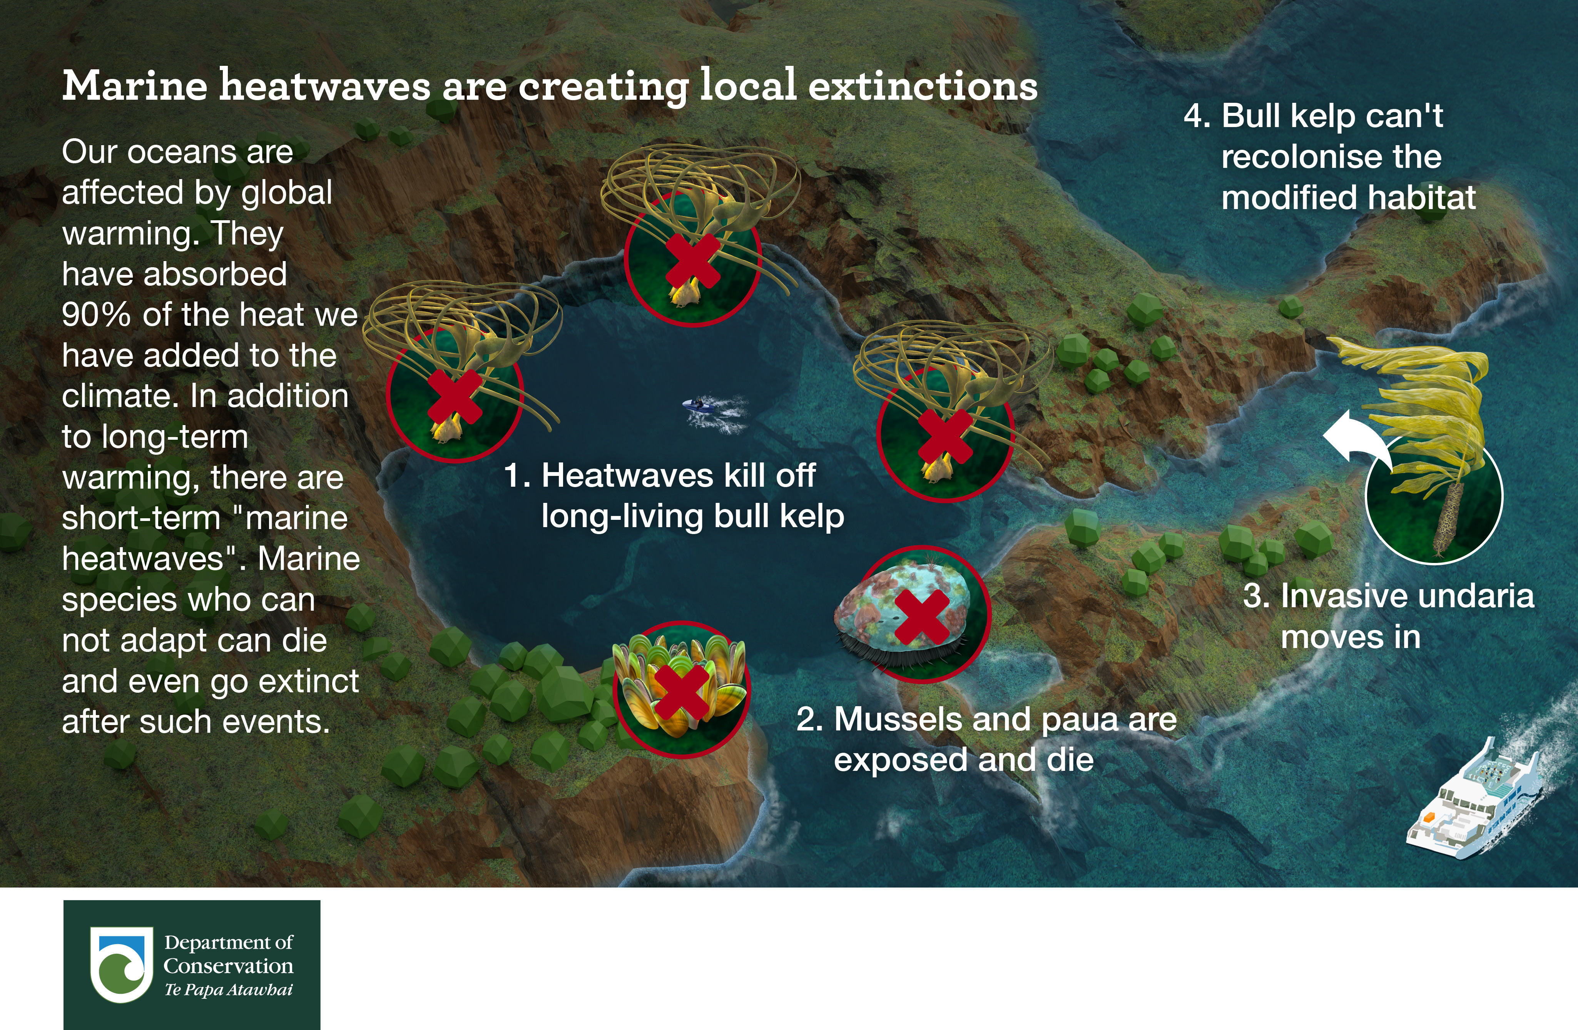Click the Department of Conservation logo block
Screen dimensions: 1578x1030
point(192,965)
